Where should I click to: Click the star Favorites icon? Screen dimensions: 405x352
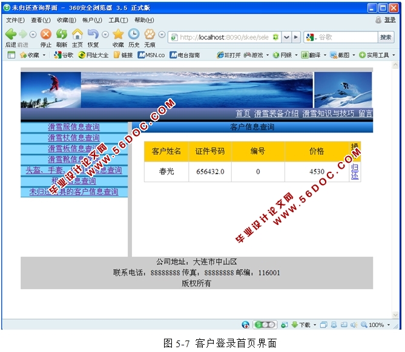(118, 34)
